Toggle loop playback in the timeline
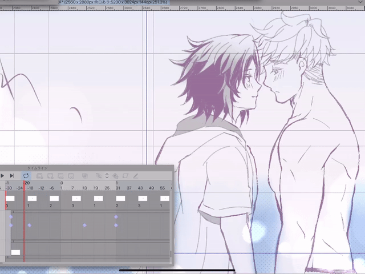This screenshot has width=365, height=274. point(26,176)
